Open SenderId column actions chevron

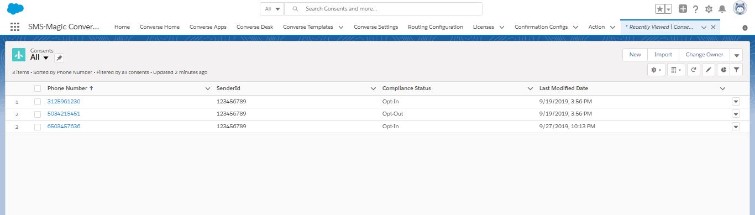pos(373,88)
